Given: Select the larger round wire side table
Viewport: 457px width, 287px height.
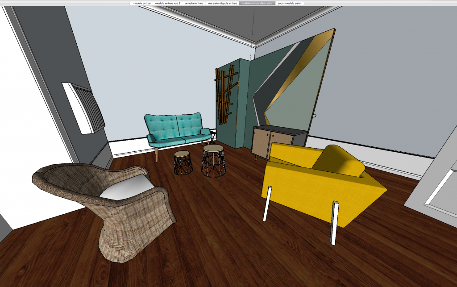Looking at the screenshot, I should [x=213, y=161].
